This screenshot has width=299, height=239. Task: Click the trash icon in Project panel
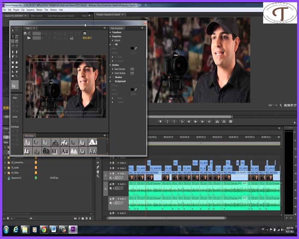[x=90, y=218]
